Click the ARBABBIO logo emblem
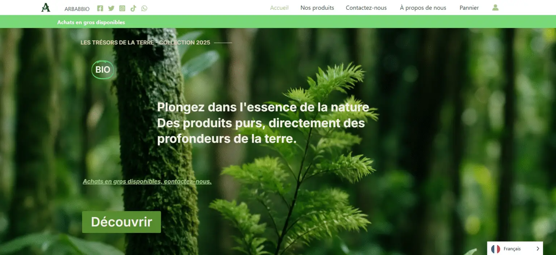 click(x=46, y=8)
